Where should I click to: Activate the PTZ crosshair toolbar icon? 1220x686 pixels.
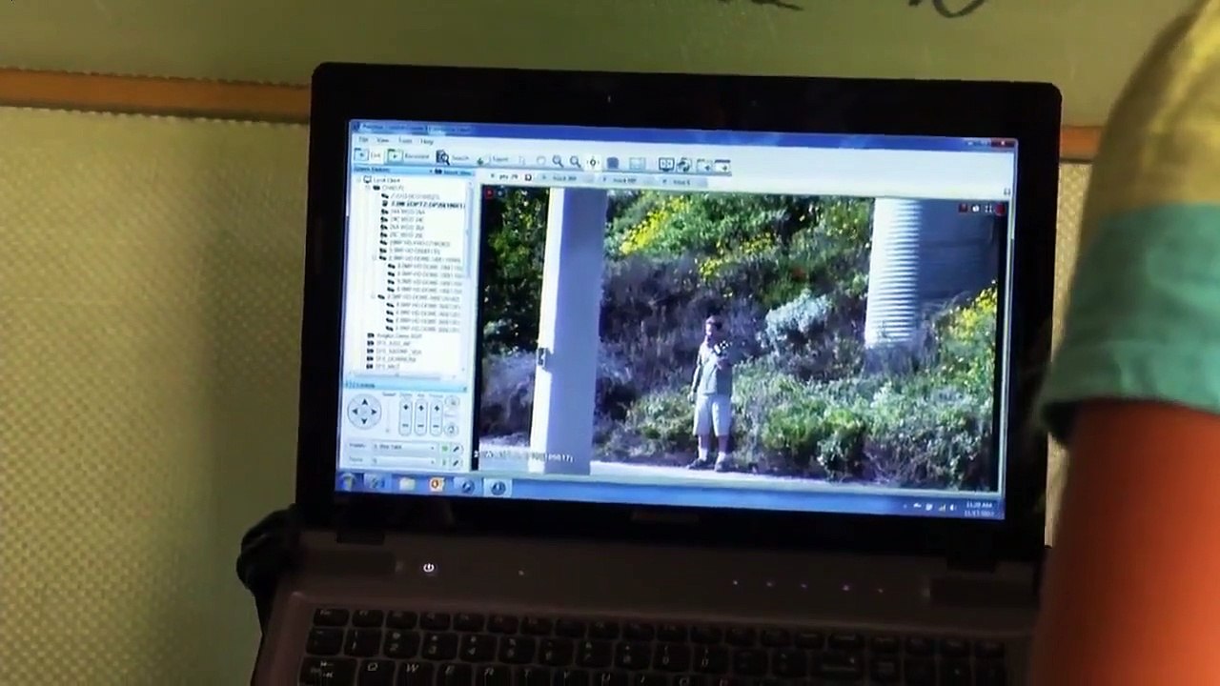coord(593,163)
